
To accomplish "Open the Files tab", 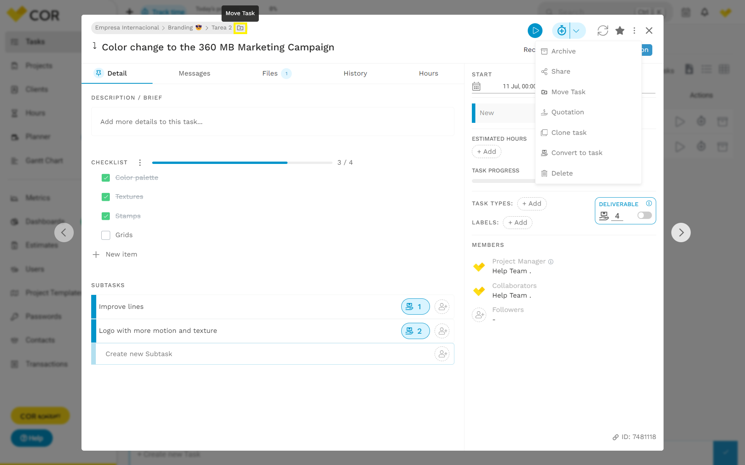I will click(276, 73).
